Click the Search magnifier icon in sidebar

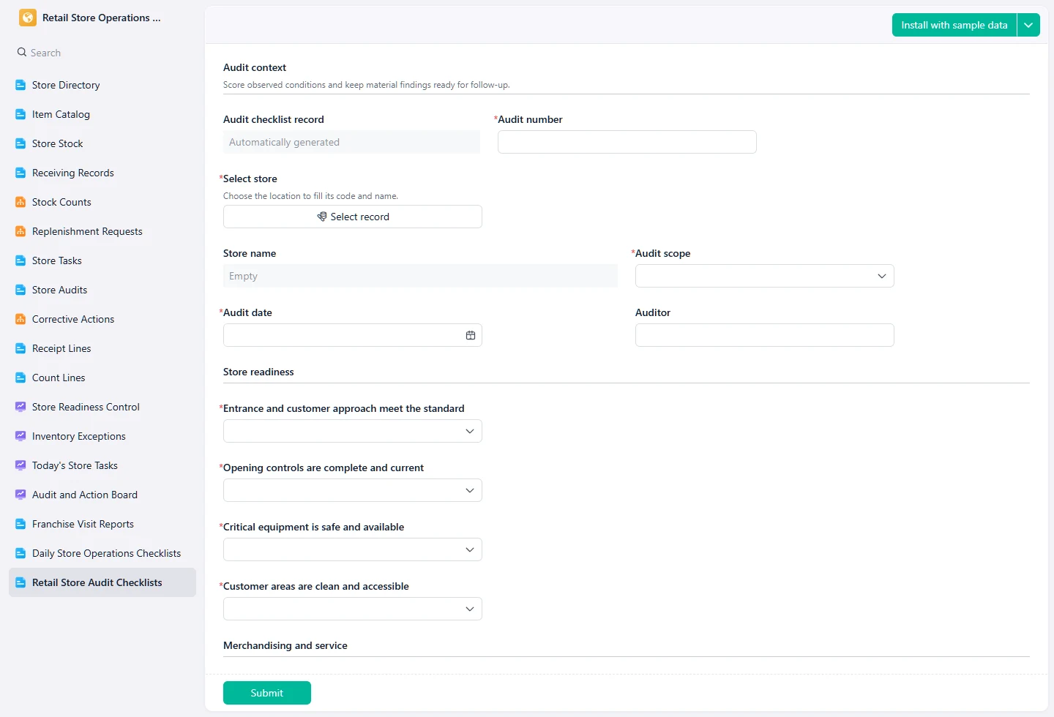(x=22, y=53)
